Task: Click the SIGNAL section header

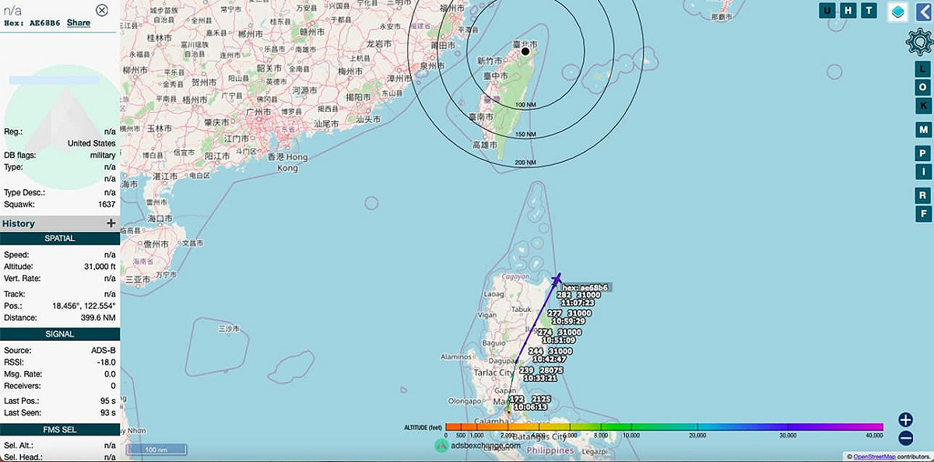Action: 60,334
